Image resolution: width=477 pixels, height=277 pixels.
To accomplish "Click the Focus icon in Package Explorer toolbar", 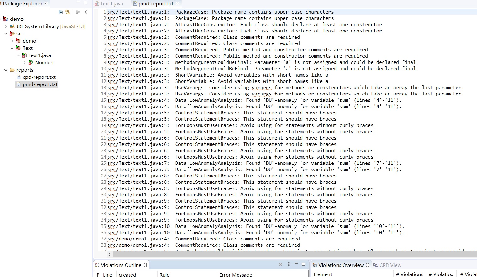I will [x=77, y=12].
